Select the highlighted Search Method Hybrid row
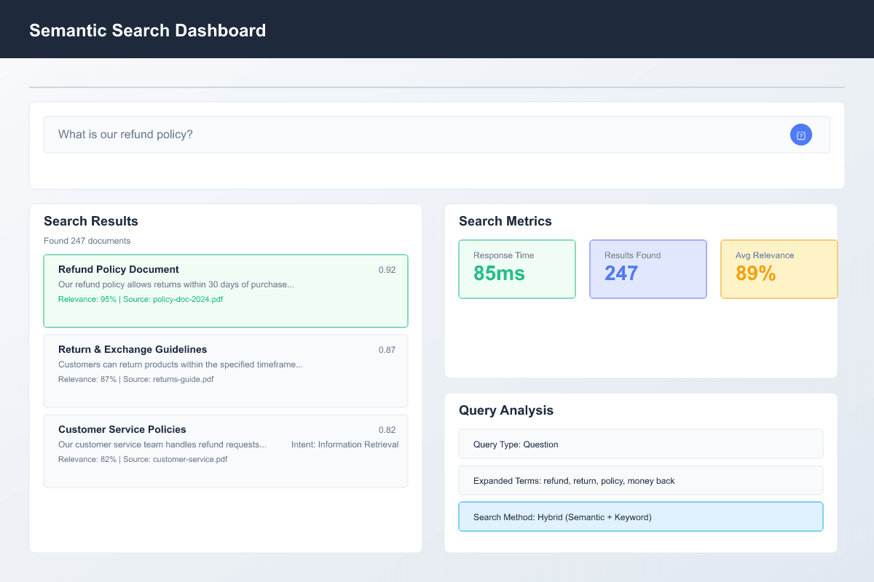874x582 pixels. [x=641, y=517]
